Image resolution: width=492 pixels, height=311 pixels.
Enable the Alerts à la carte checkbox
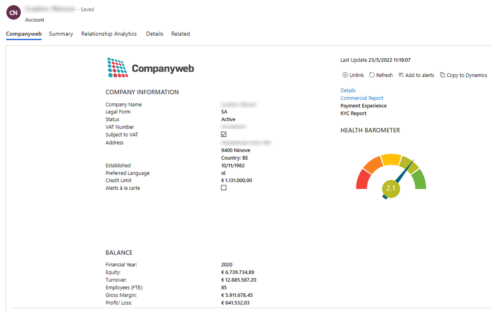point(224,188)
